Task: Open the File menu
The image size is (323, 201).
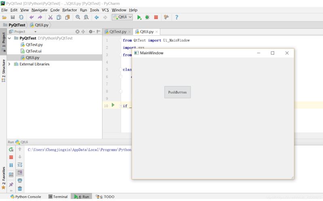Action: pyautogui.click(x=4, y=10)
